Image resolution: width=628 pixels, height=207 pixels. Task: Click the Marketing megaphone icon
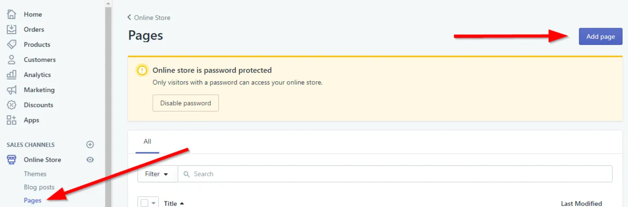[x=12, y=90]
